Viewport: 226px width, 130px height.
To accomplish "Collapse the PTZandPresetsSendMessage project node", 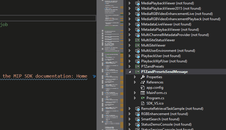I will click(x=130, y=72).
